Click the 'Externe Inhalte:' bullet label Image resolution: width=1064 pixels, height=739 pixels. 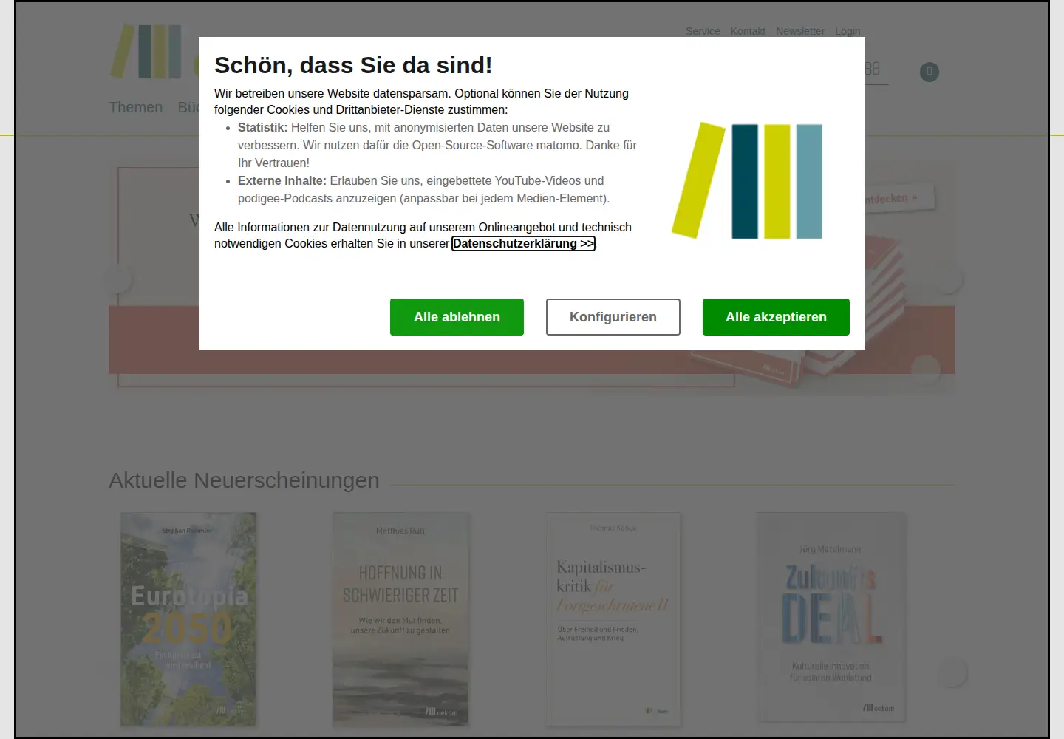point(282,180)
